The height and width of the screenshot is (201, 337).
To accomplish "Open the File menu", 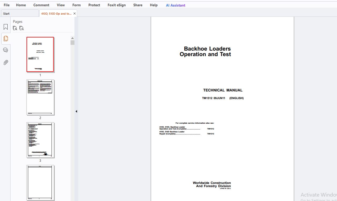I will (7, 5).
